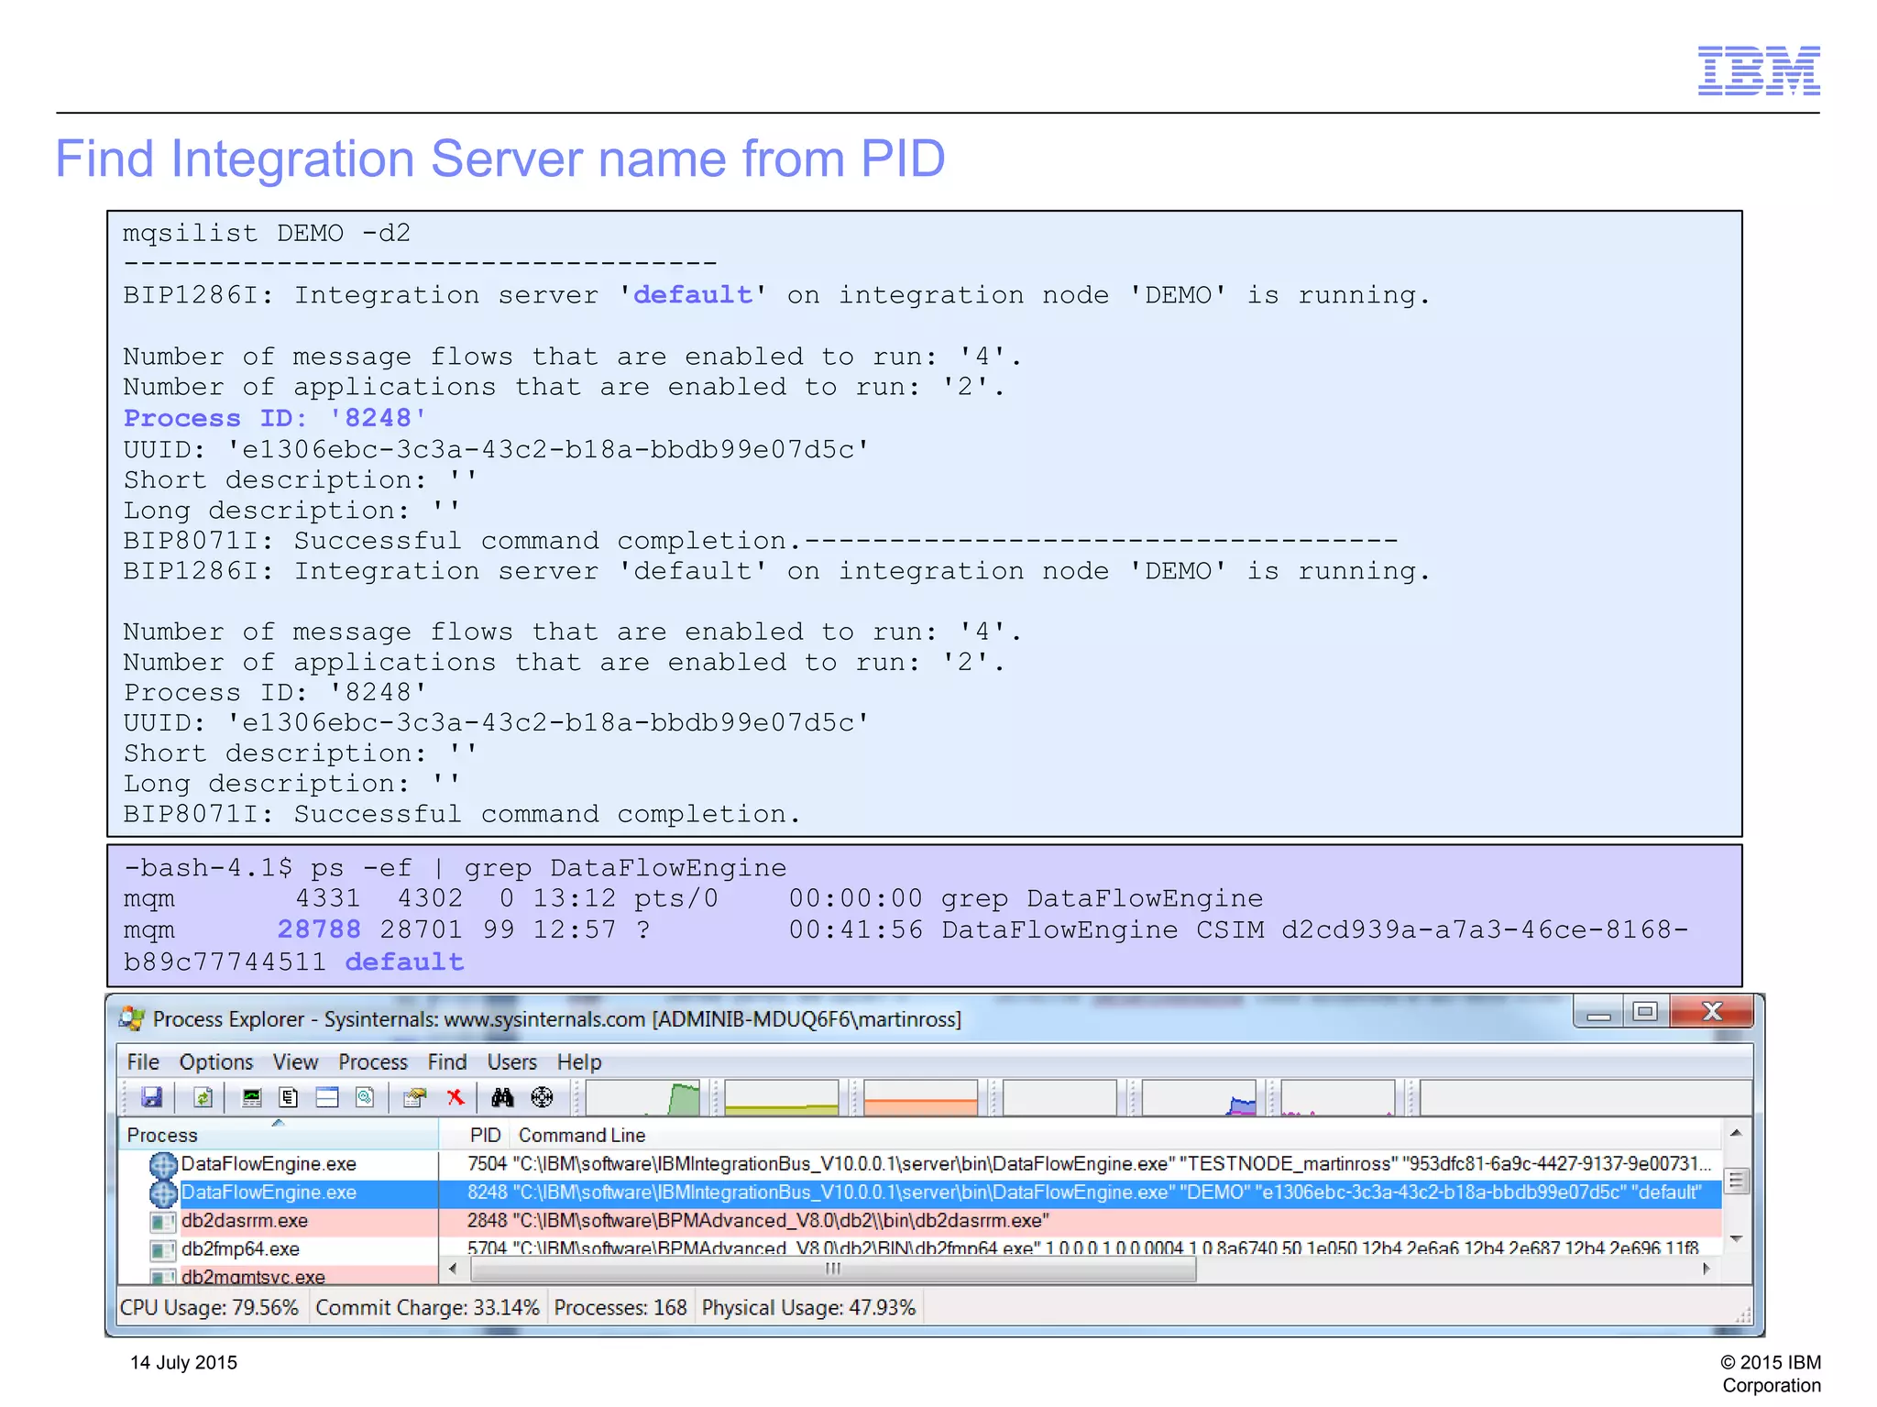This screenshot has width=1877, height=1407.
Task: Select the highlighted DataFlowEngine.exe process name
Action: point(269,1193)
